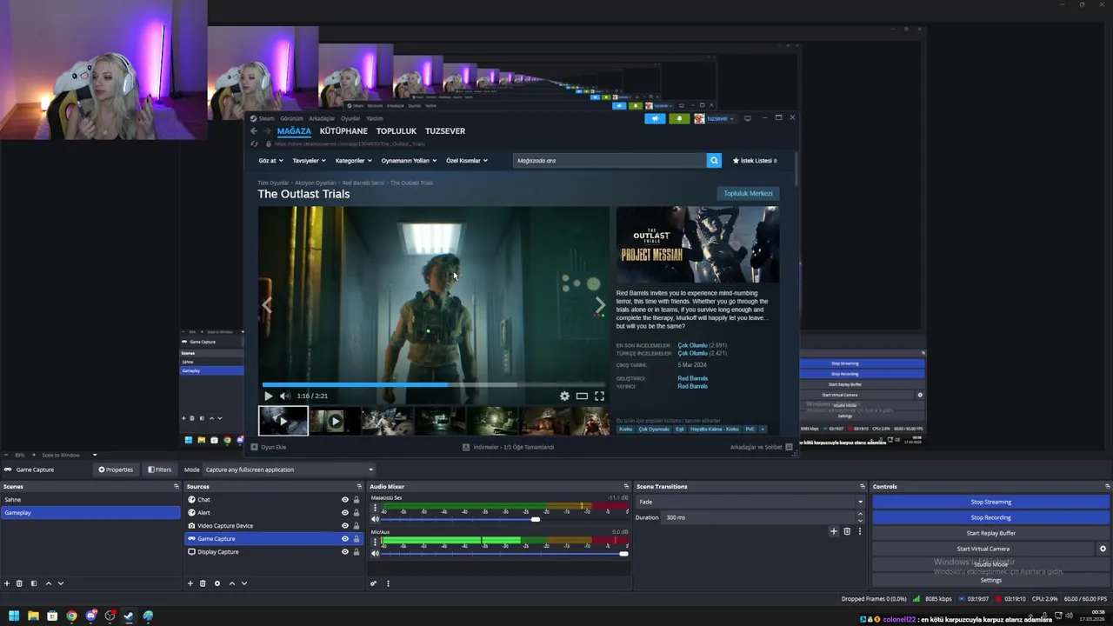Open the Arkadaşlar menu in Steam
1113x626 pixels.
[322, 118]
